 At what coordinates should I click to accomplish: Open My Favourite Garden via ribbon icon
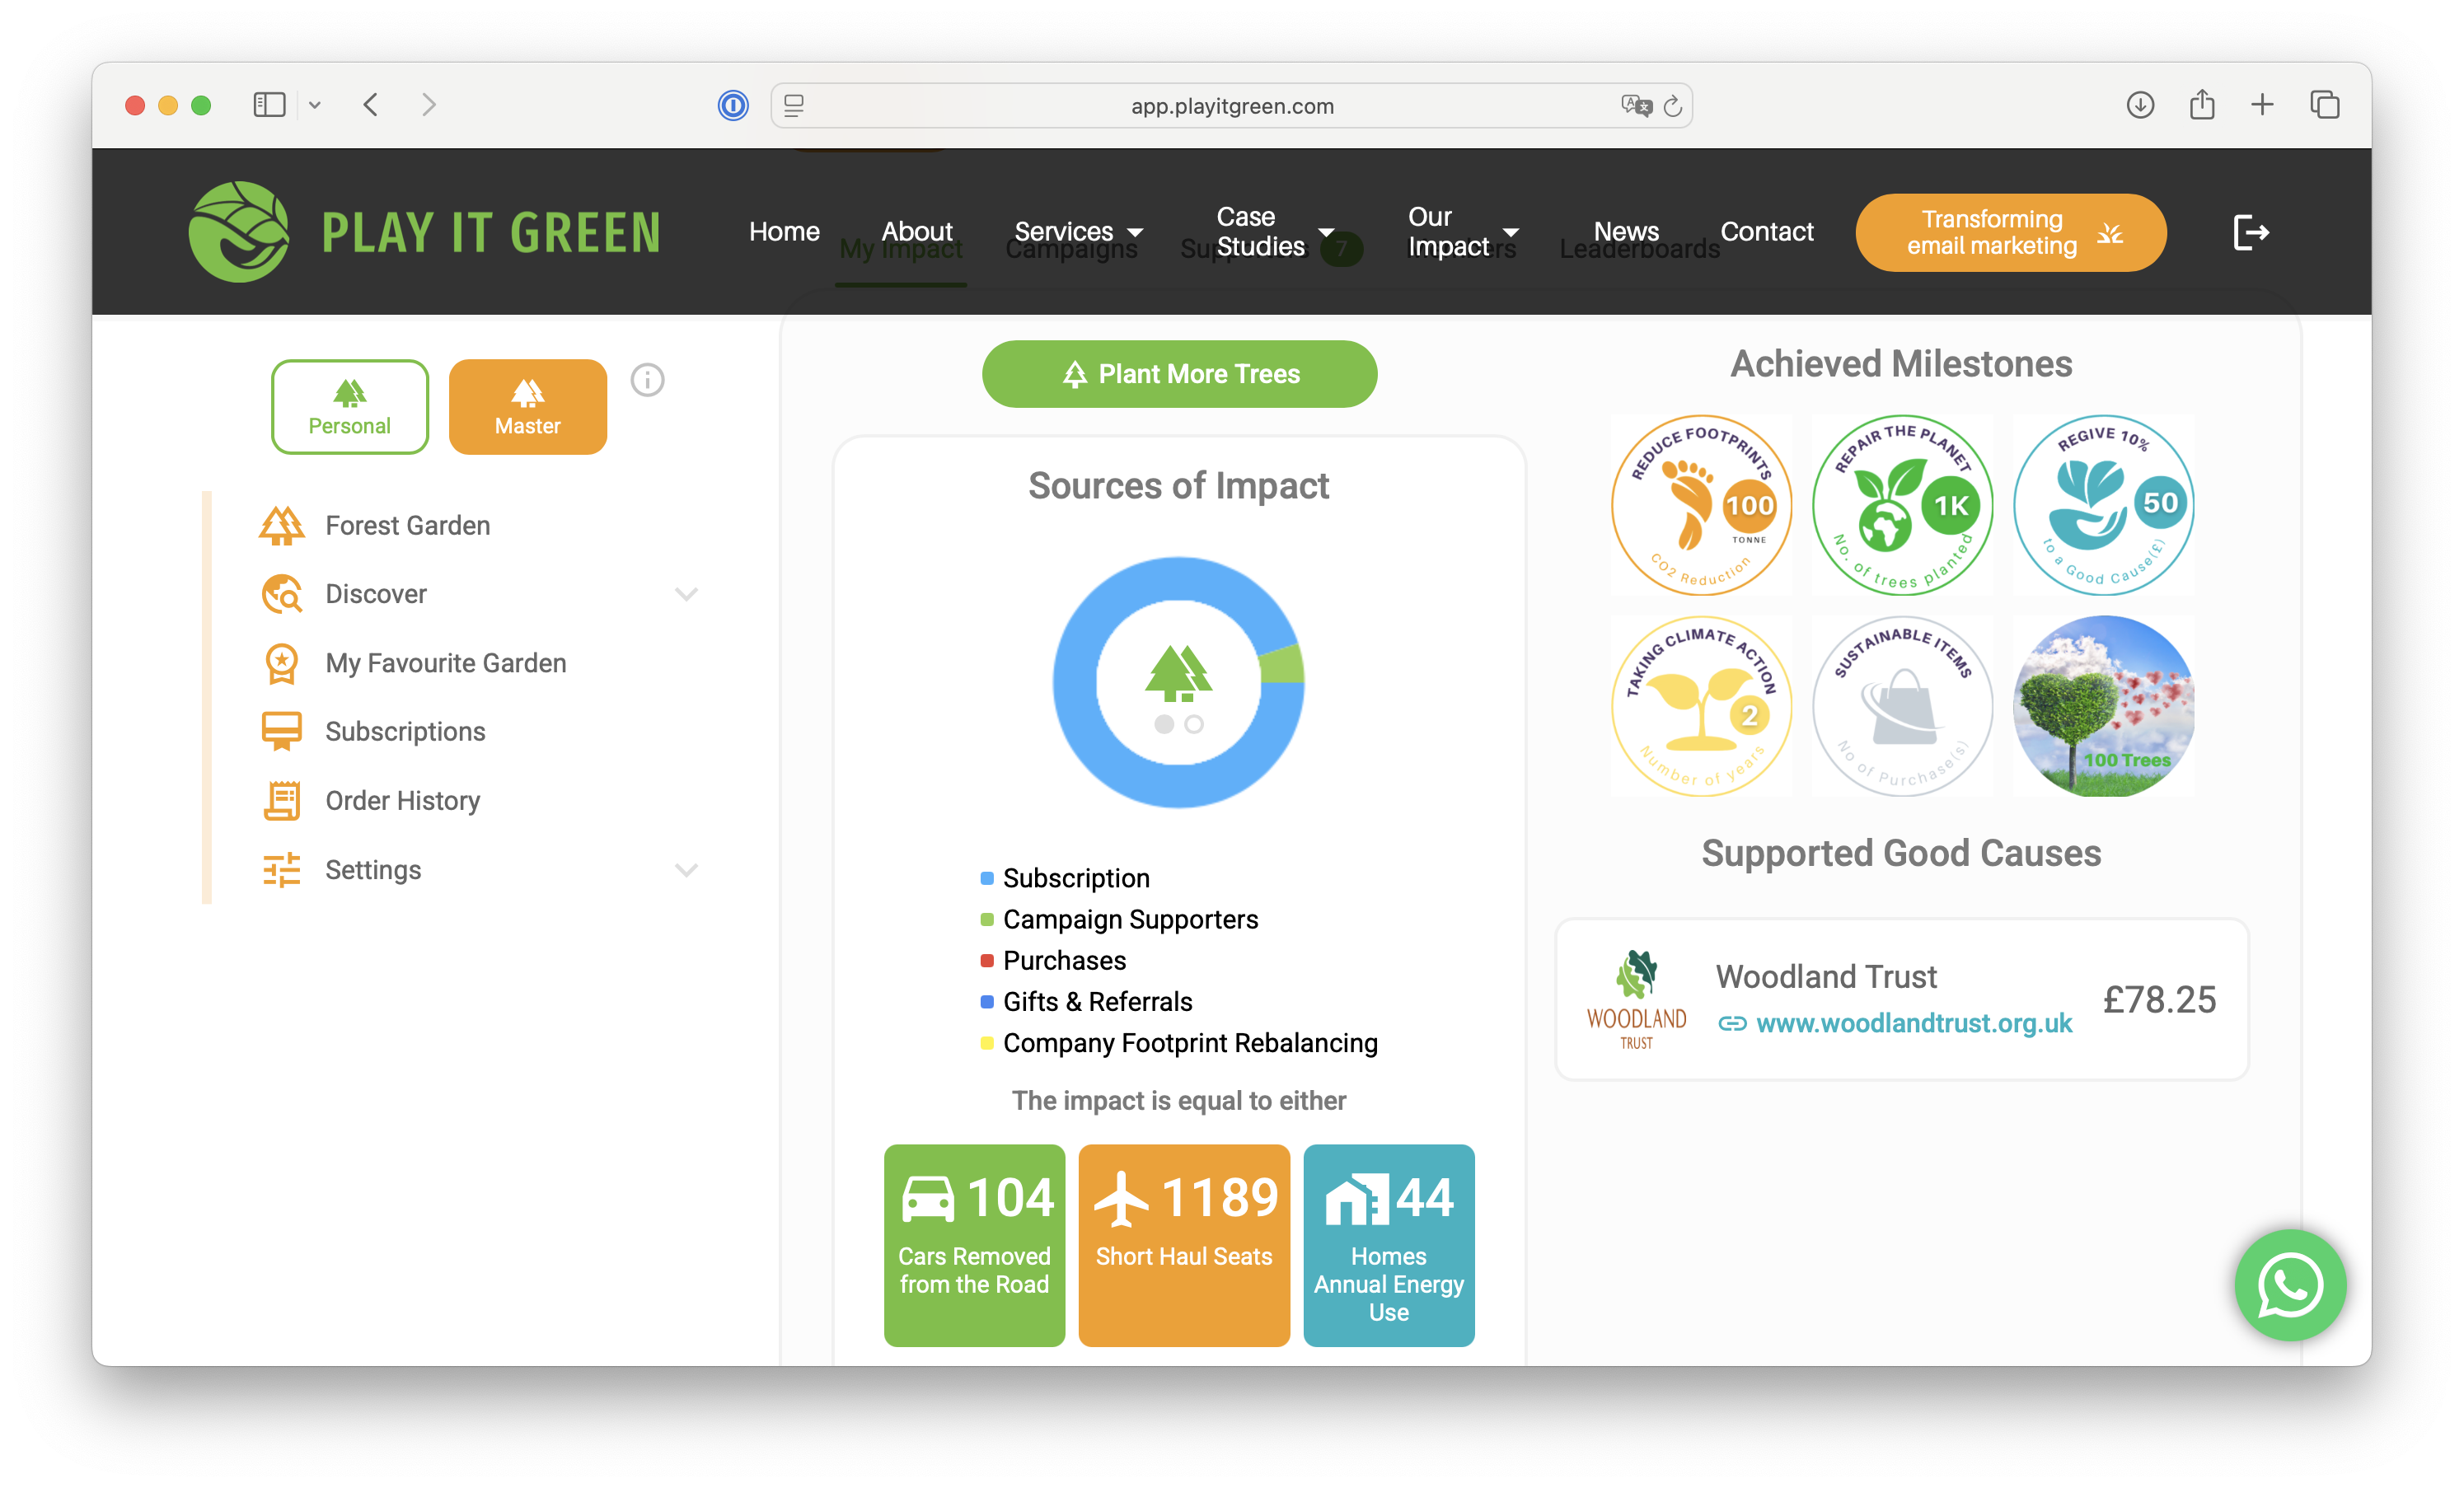(x=282, y=662)
